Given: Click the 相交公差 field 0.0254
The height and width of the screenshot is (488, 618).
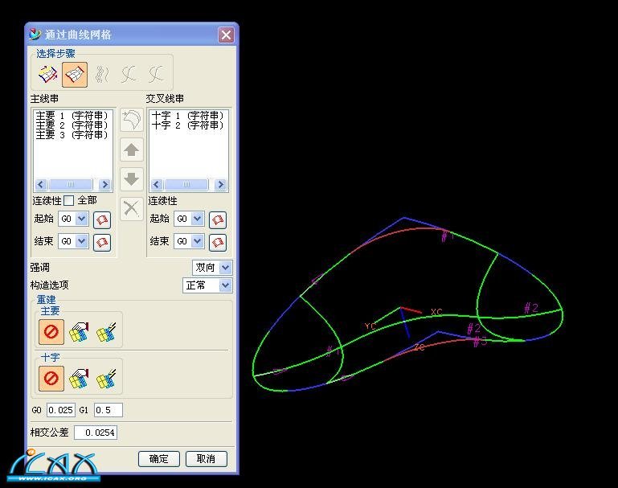Looking at the screenshot, I should point(96,433).
